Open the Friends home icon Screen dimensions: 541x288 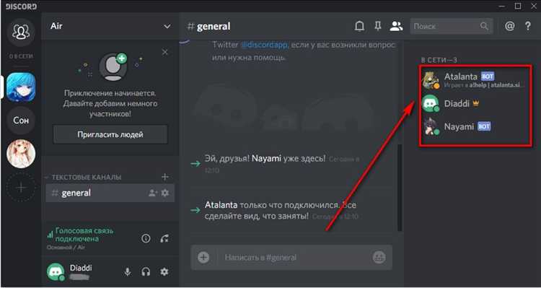tap(21, 32)
